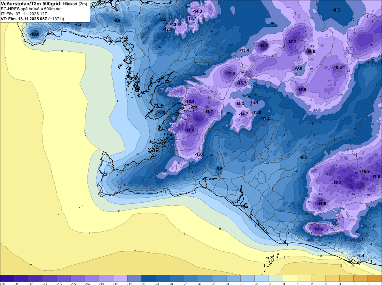382x286 pixels.
Task: Click the -16.8 temperature label on map
Action: click(310, 52)
